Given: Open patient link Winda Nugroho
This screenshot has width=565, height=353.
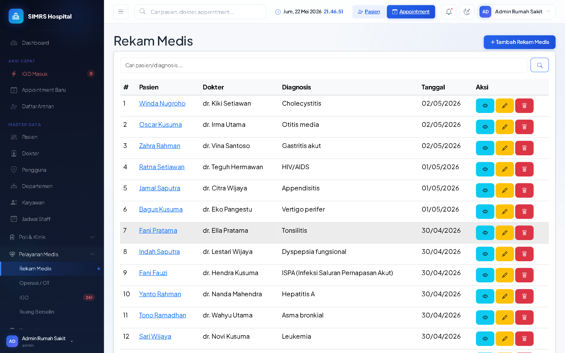Looking at the screenshot, I should coord(162,104).
